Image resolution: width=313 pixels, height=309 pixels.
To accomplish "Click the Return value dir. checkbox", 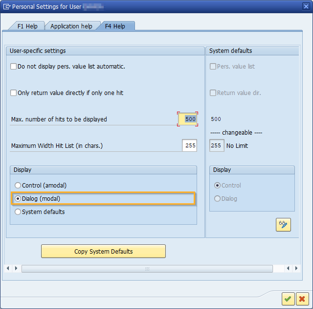I will point(213,93).
